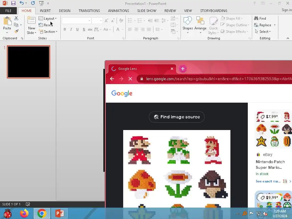Open Shape Outline color menu
Viewport: 292px width, 219px height.
pos(235,25)
